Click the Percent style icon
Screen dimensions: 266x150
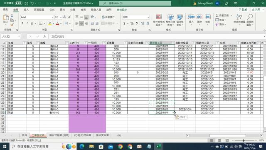coord(132,23)
